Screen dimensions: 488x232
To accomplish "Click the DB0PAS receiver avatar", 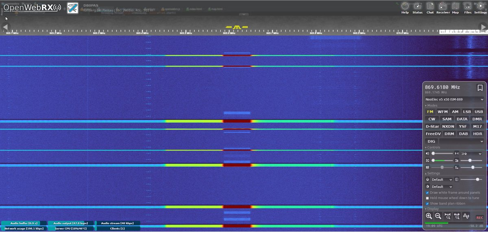I will (x=73, y=8).
